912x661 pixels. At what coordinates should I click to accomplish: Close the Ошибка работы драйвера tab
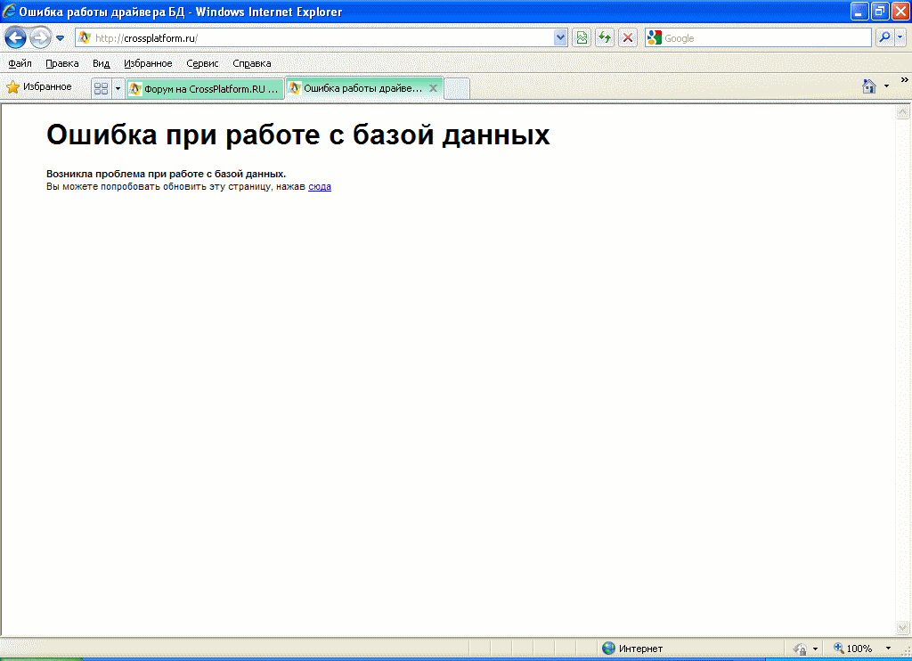[433, 88]
